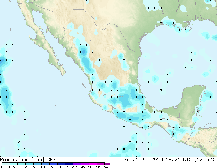Click the '20' legend scale number

59,167
